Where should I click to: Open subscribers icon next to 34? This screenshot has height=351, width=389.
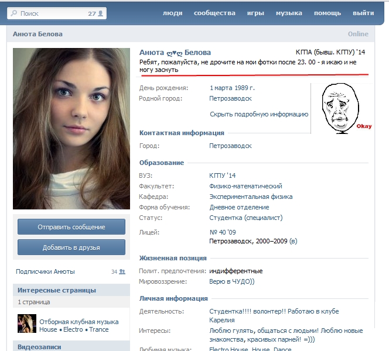122,272
